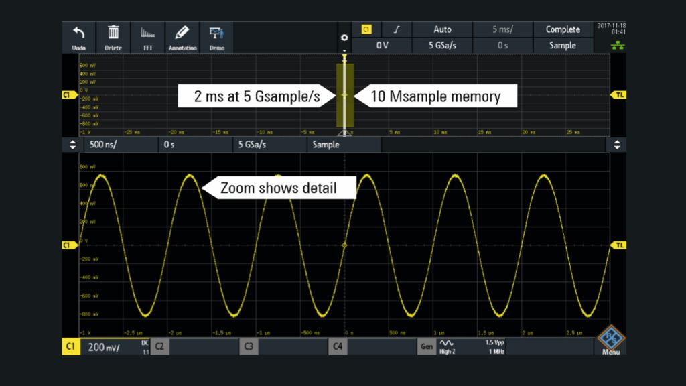The width and height of the screenshot is (686, 386).
Task: Click the Delete trash can icon
Action: pyautogui.click(x=113, y=38)
